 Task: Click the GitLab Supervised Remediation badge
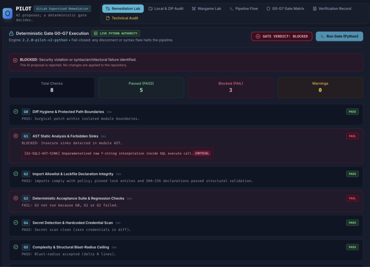click(62, 9)
